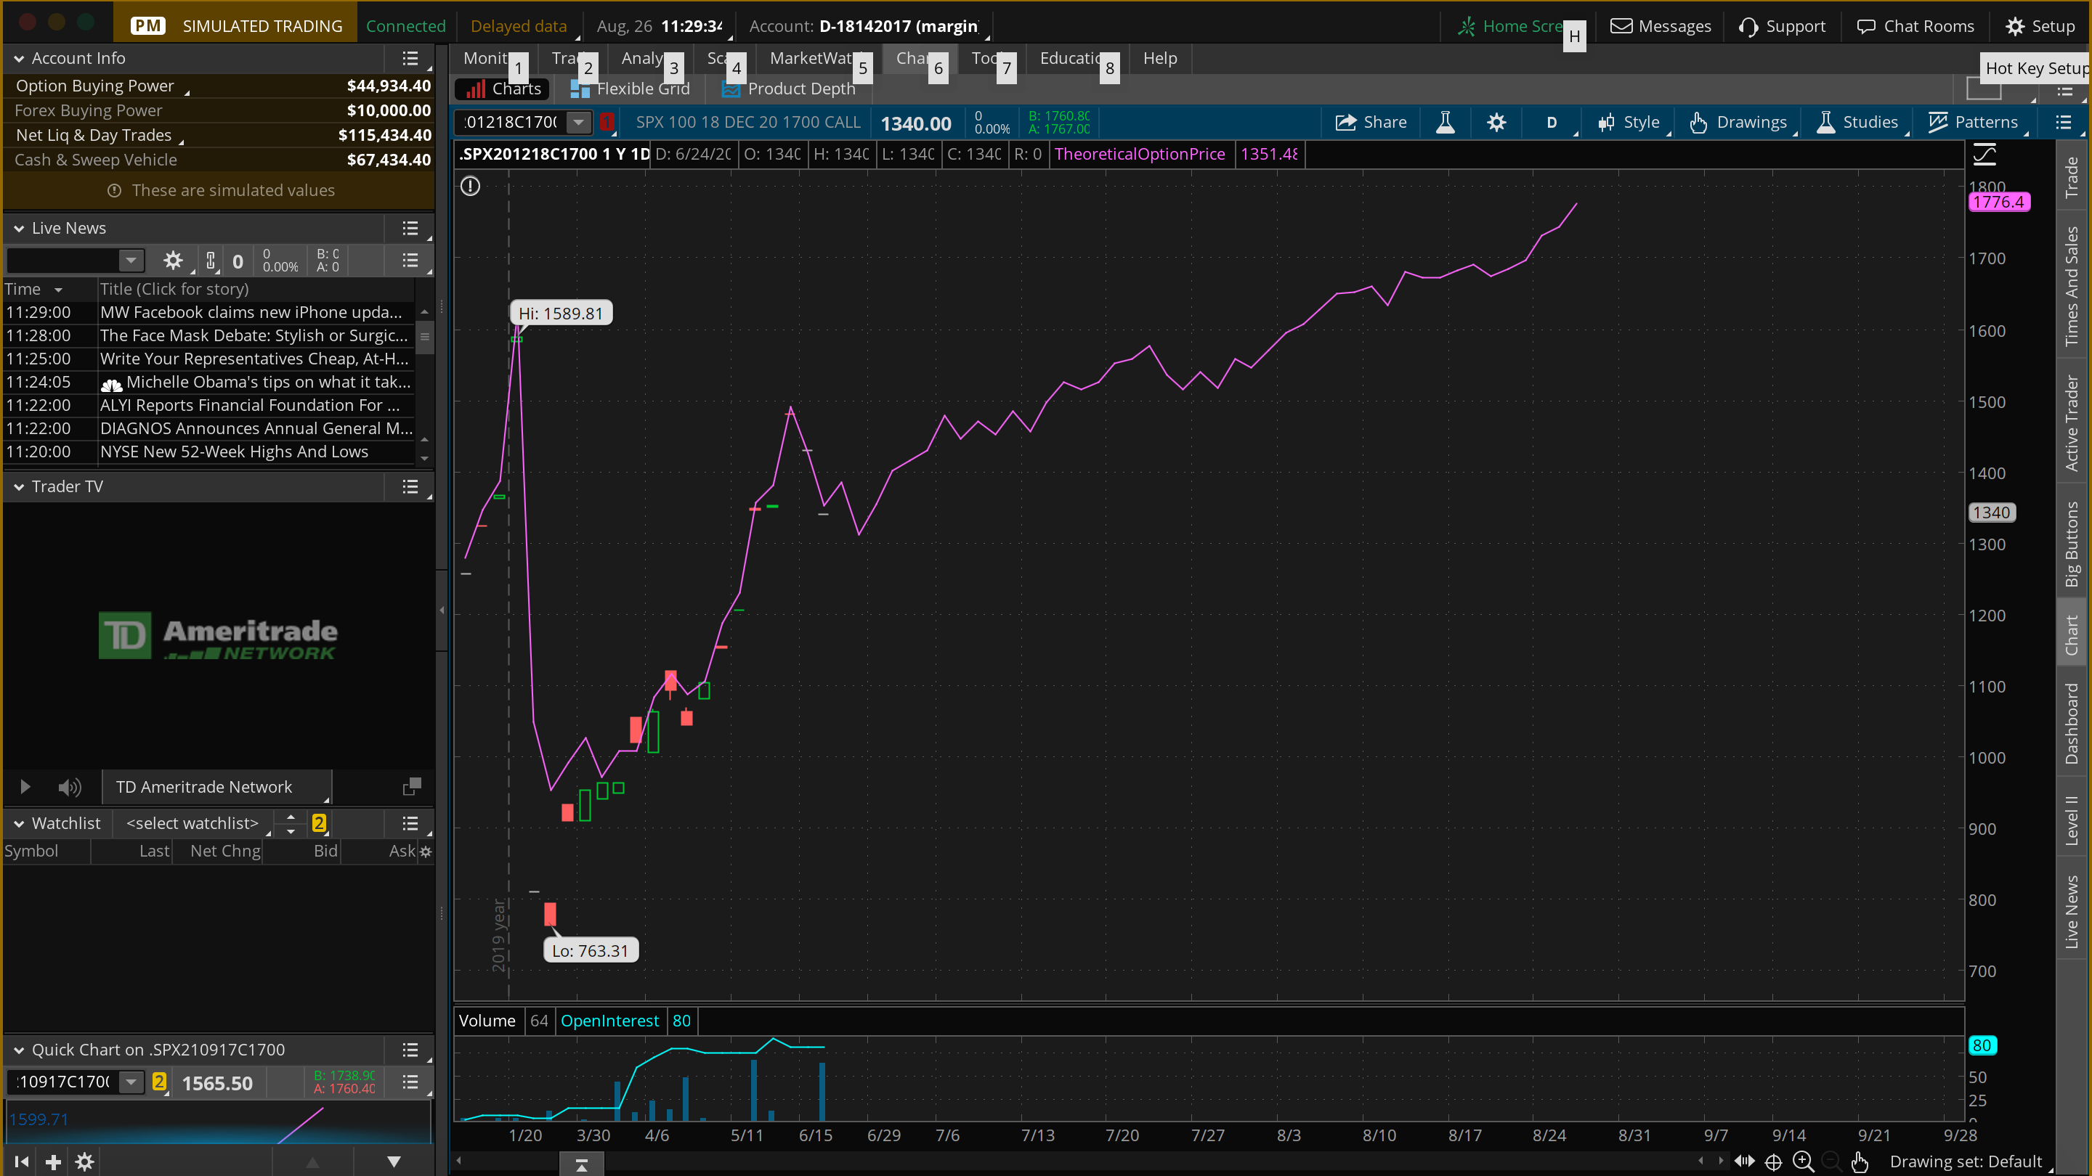This screenshot has height=1176, width=2092.
Task: Click the Trader TV volume speaker icon
Action: click(70, 787)
